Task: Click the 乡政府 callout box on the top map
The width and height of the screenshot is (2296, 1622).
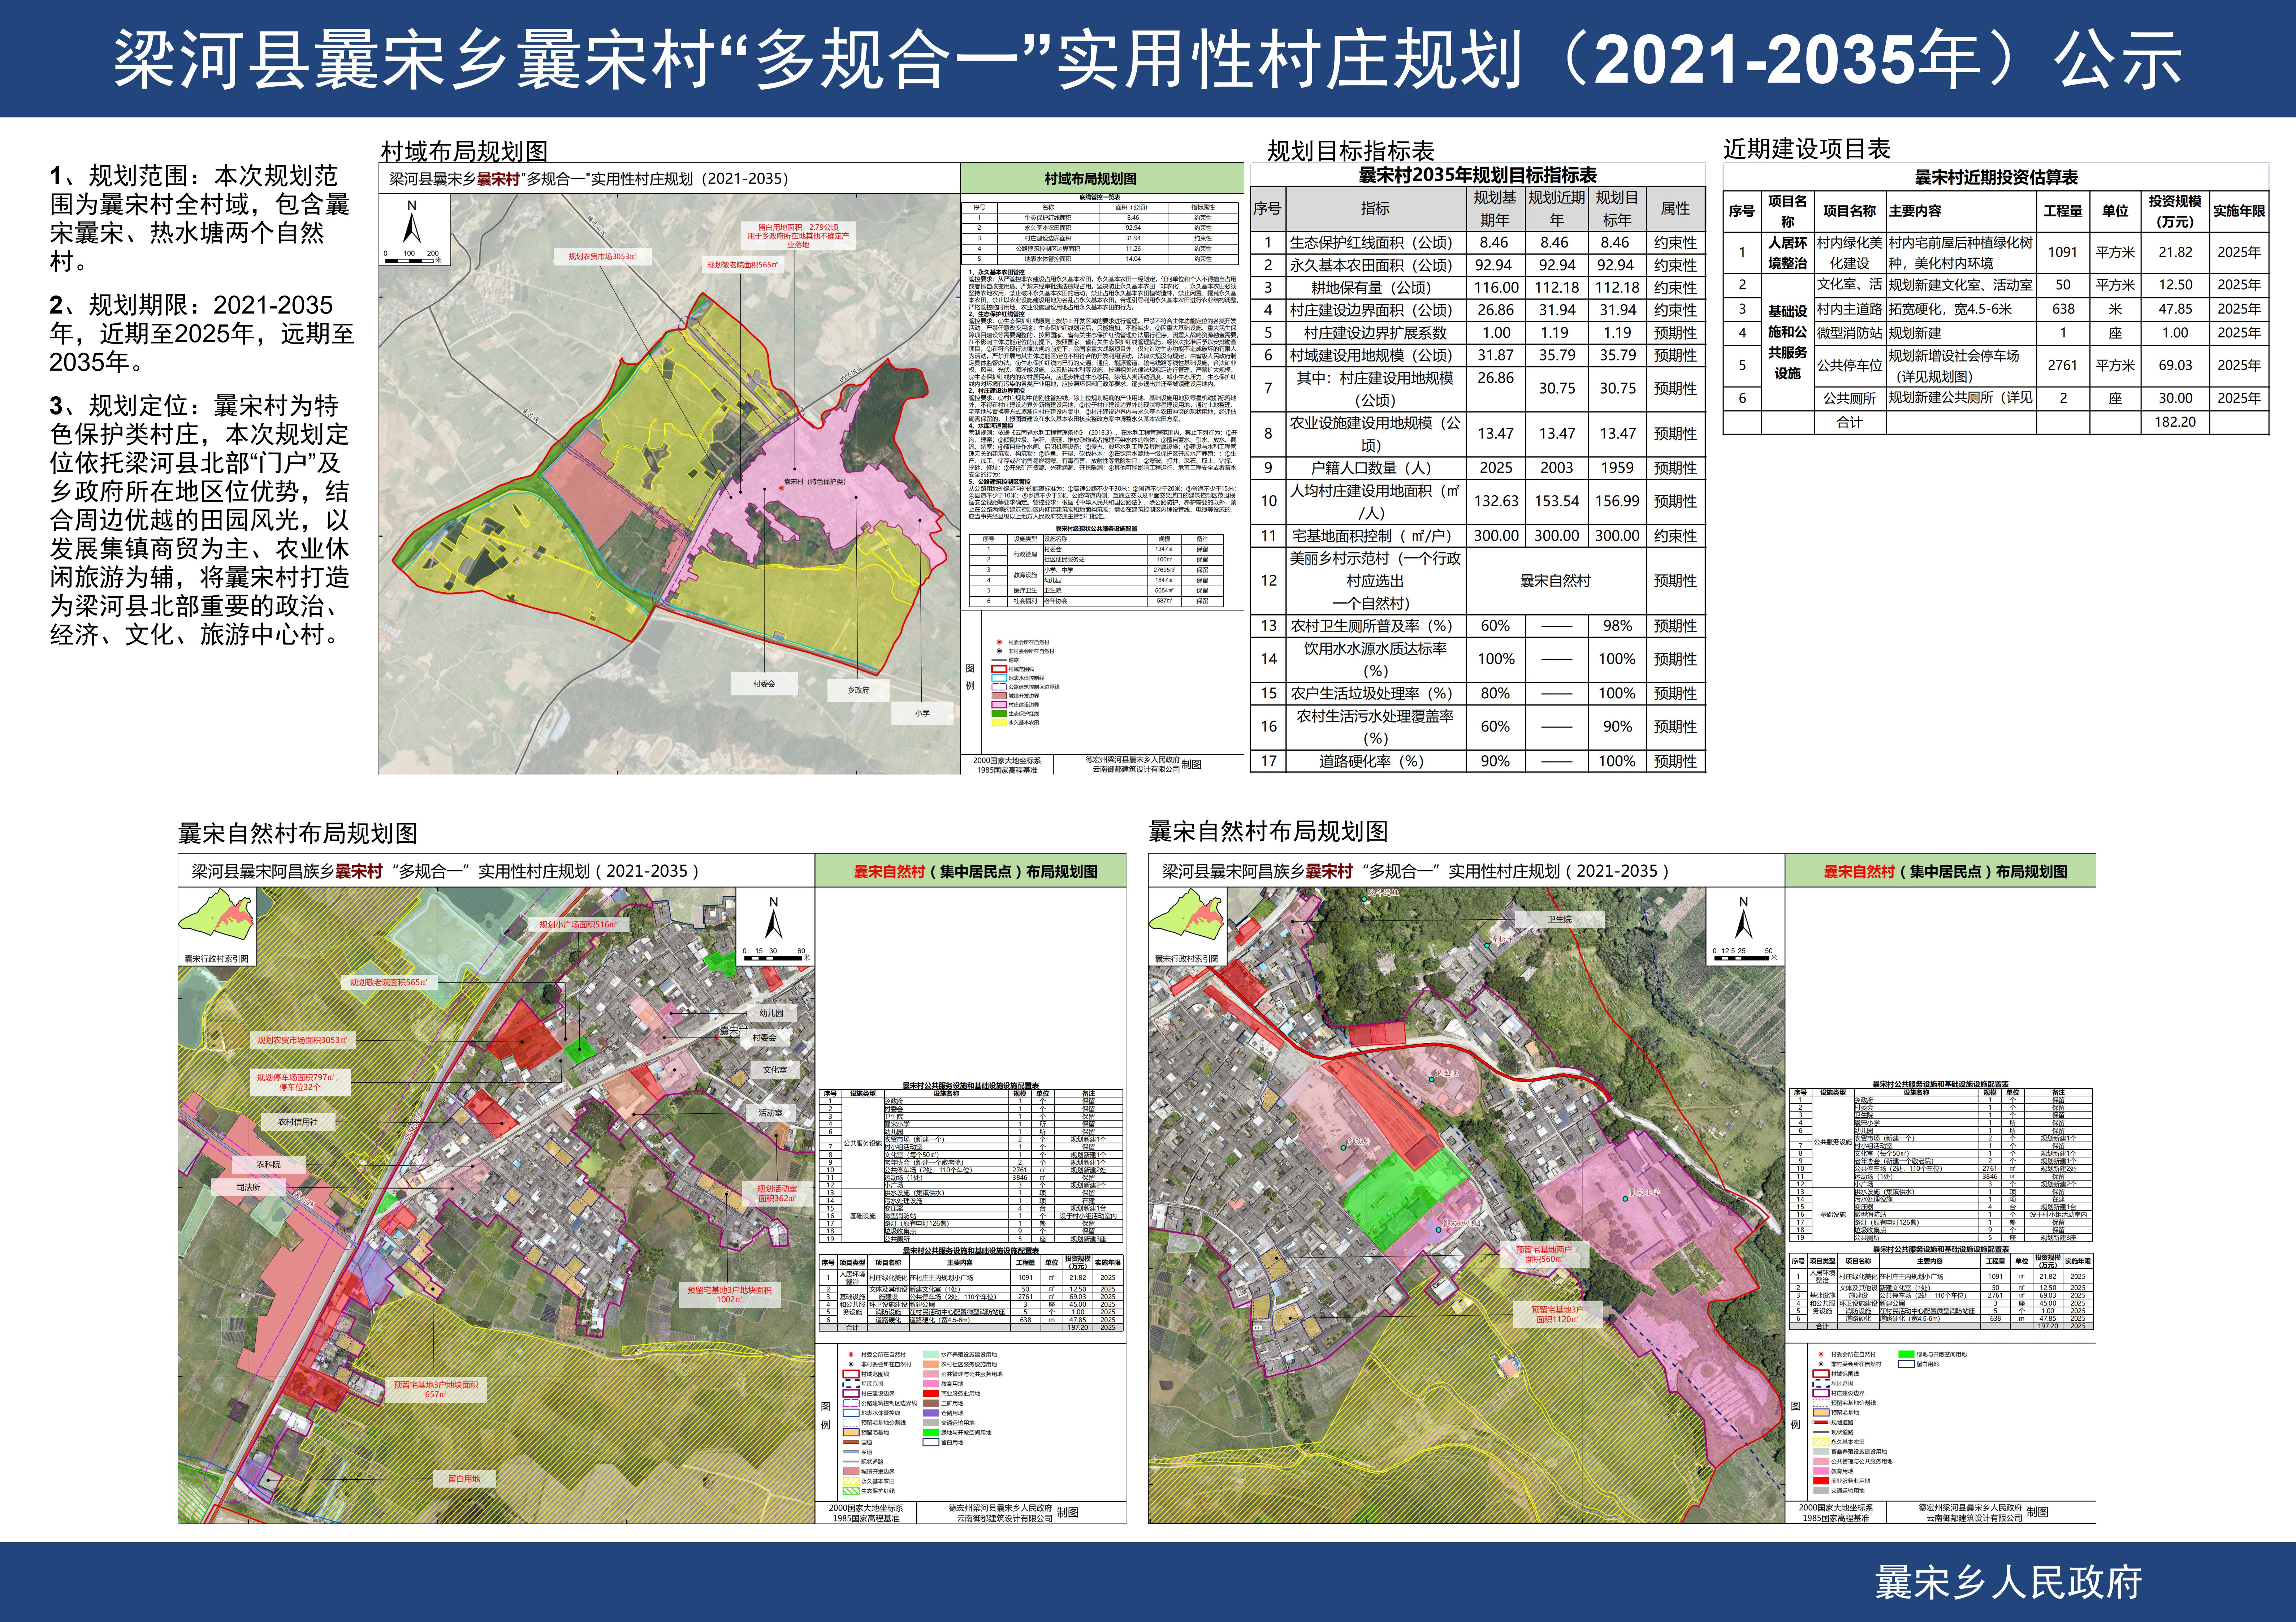Action: (858, 690)
